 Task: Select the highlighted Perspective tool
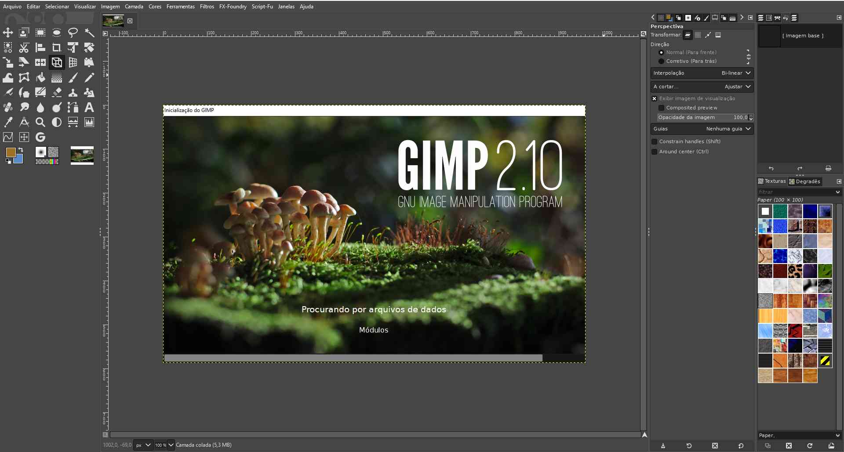pyautogui.click(x=57, y=62)
